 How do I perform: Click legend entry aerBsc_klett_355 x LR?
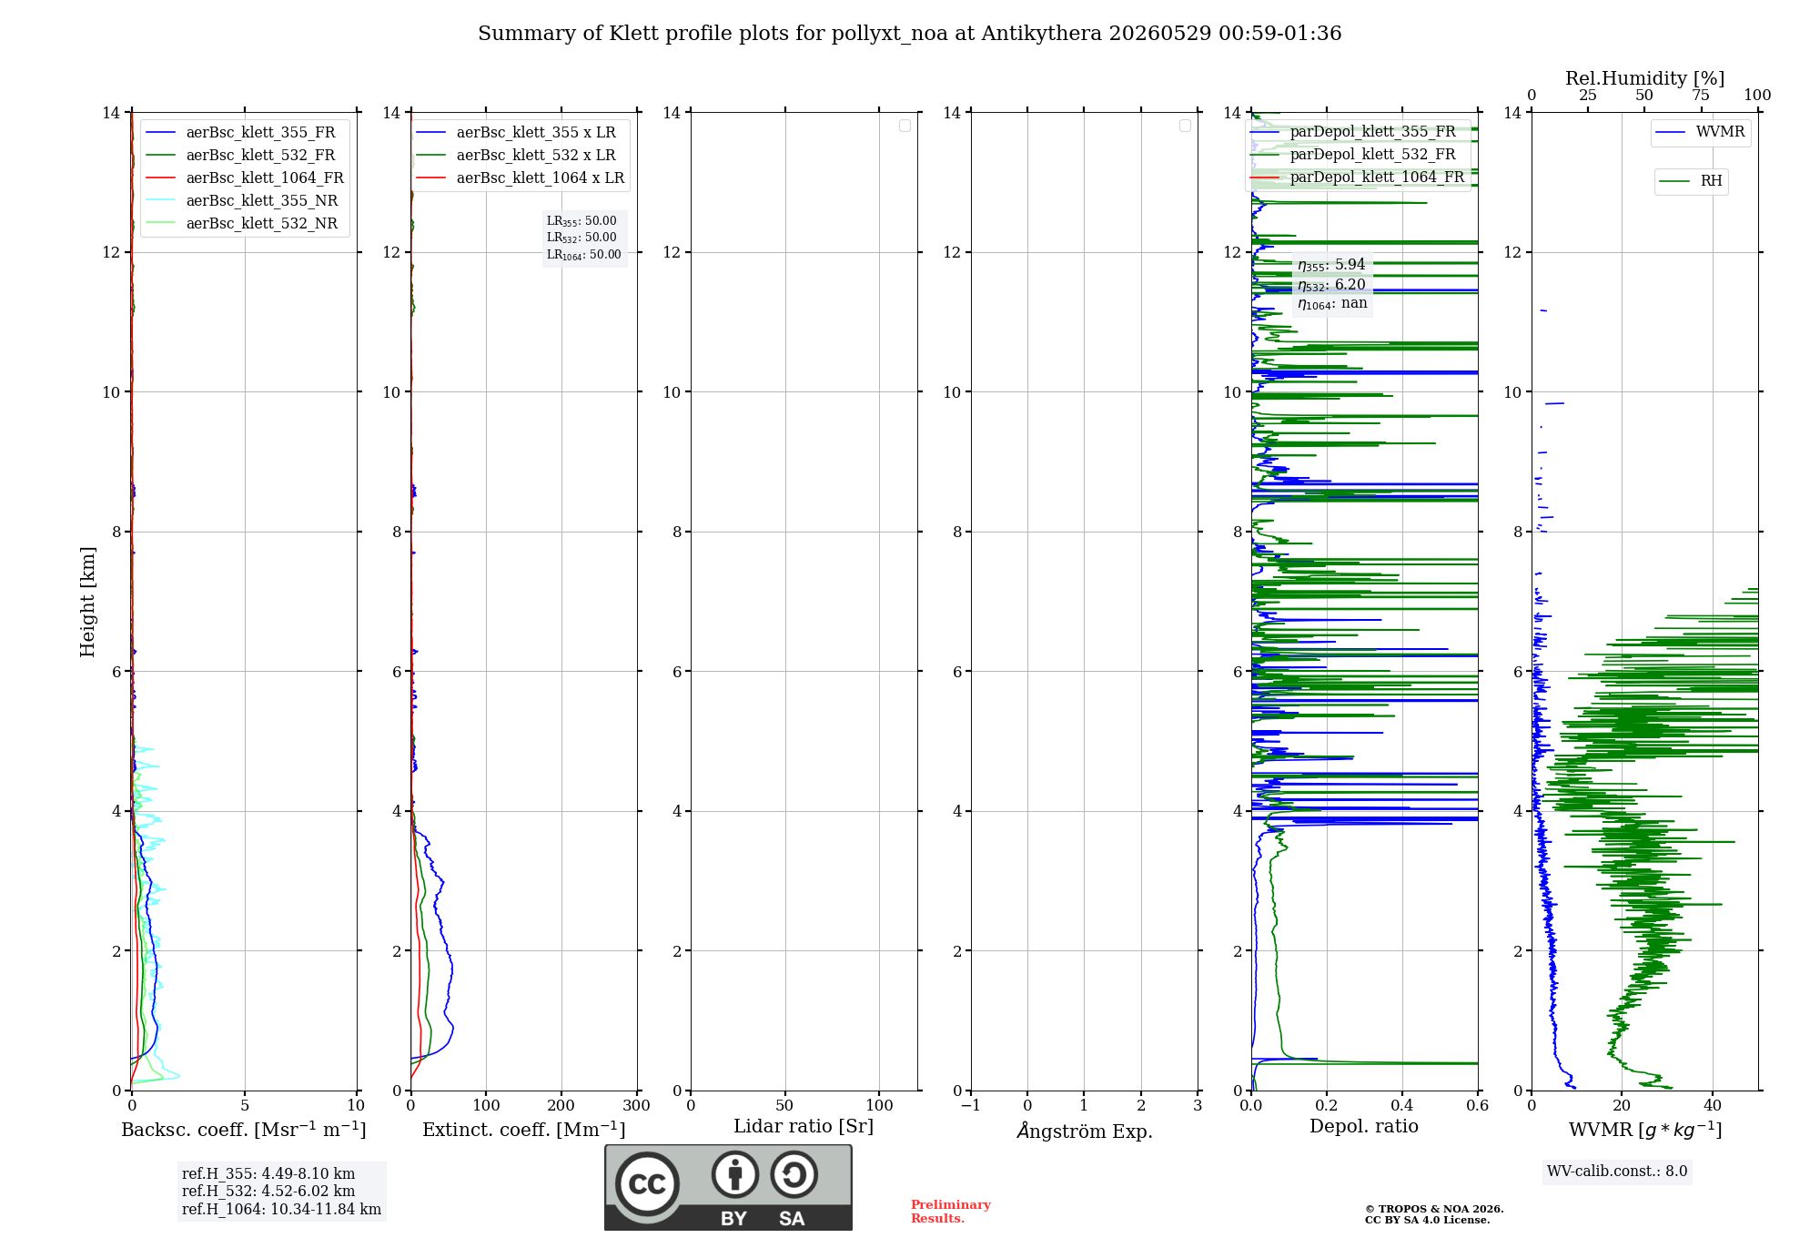tap(517, 132)
